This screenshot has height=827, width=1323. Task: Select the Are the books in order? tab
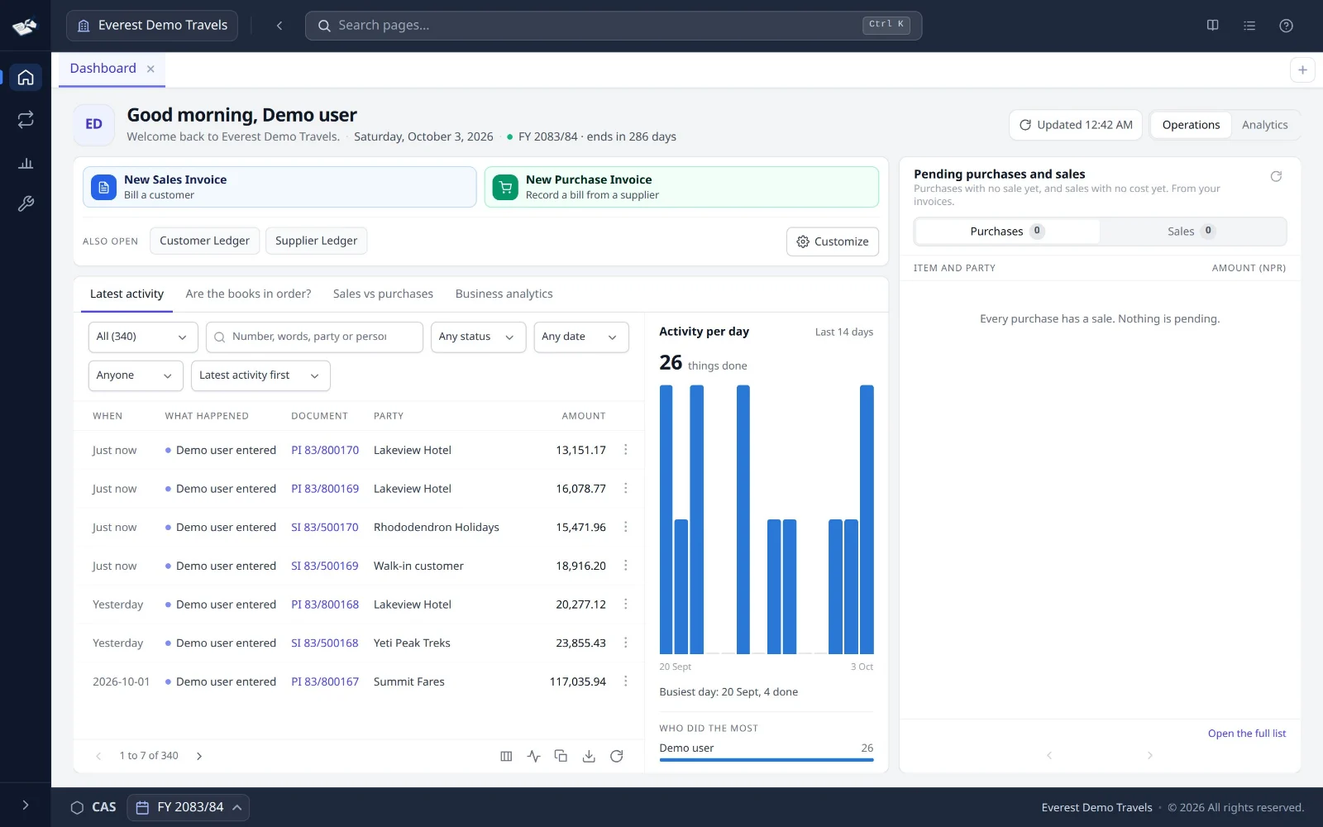pyautogui.click(x=248, y=294)
